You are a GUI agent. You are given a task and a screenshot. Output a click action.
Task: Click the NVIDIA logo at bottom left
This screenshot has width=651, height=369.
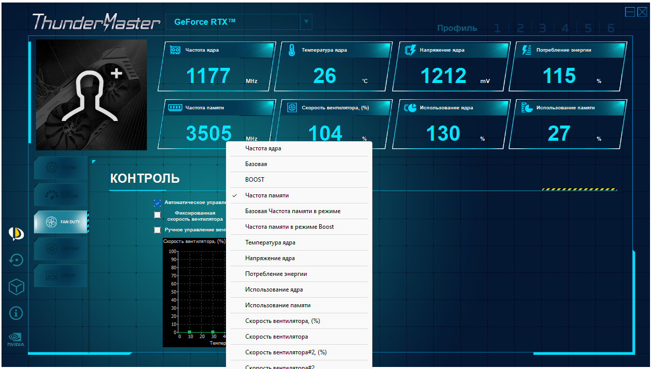pos(16,339)
